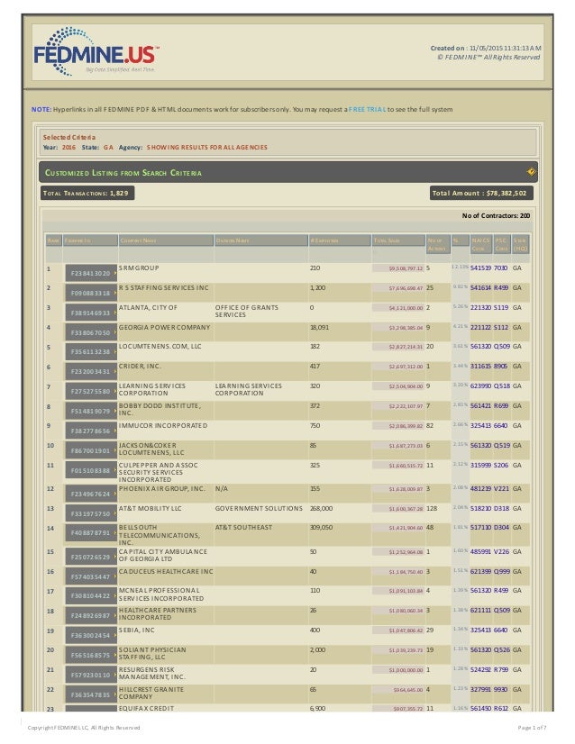Select GEORGIA POWER COMPANY name text
The height and width of the screenshot is (744, 575).
164,327
